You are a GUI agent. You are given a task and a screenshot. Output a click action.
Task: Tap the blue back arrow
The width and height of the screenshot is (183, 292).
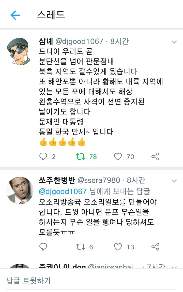(15, 15)
